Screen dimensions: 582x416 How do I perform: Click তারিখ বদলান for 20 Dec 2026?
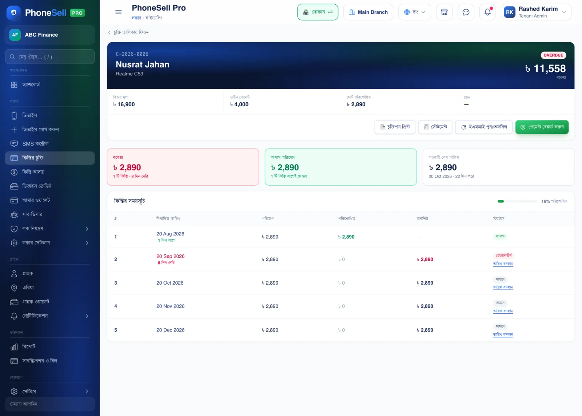click(503, 334)
